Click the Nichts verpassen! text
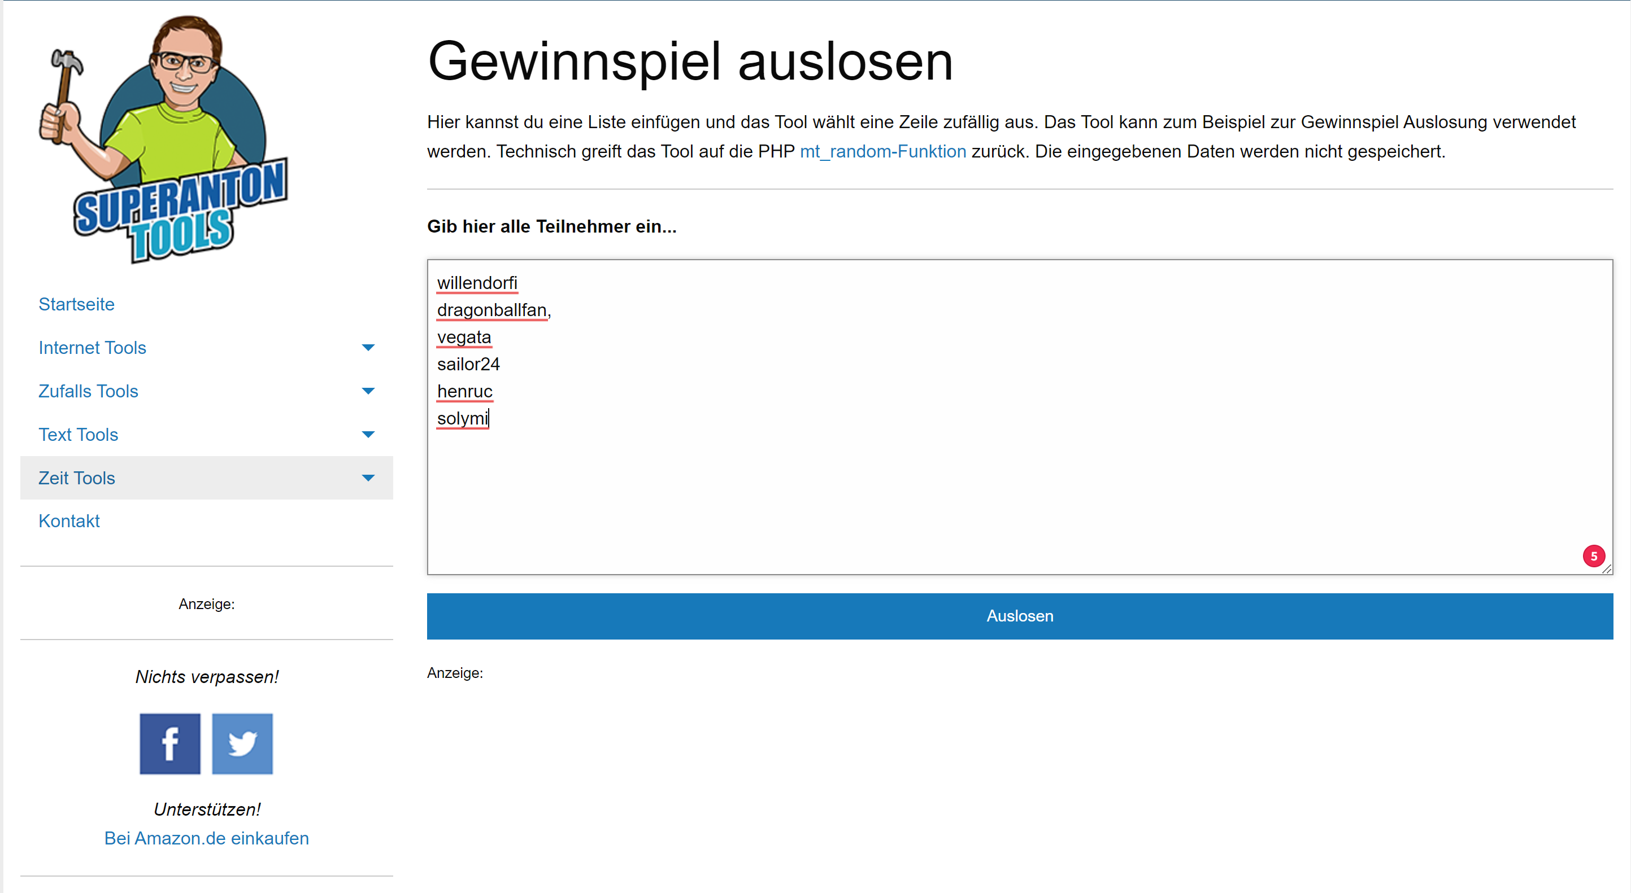 (206, 677)
